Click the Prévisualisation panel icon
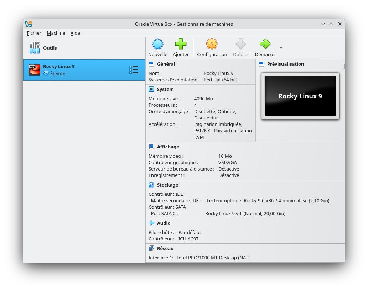This screenshot has width=368, height=290. [x=261, y=64]
